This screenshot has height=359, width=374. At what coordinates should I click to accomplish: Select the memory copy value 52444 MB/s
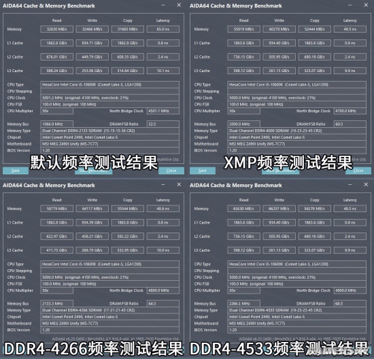point(315,29)
